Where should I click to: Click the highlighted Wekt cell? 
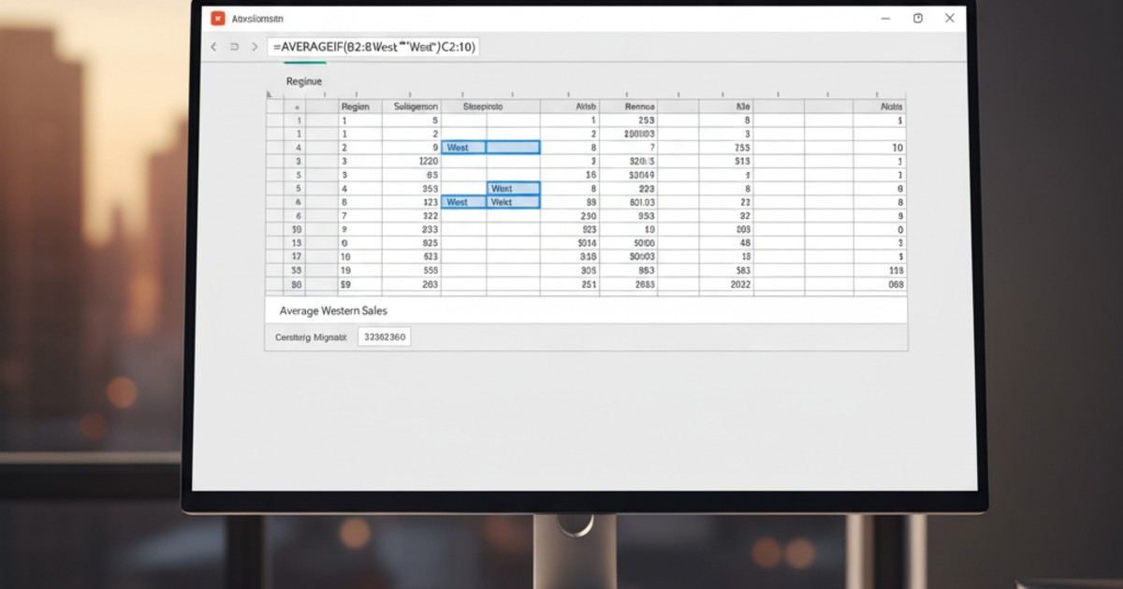coord(513,202)
